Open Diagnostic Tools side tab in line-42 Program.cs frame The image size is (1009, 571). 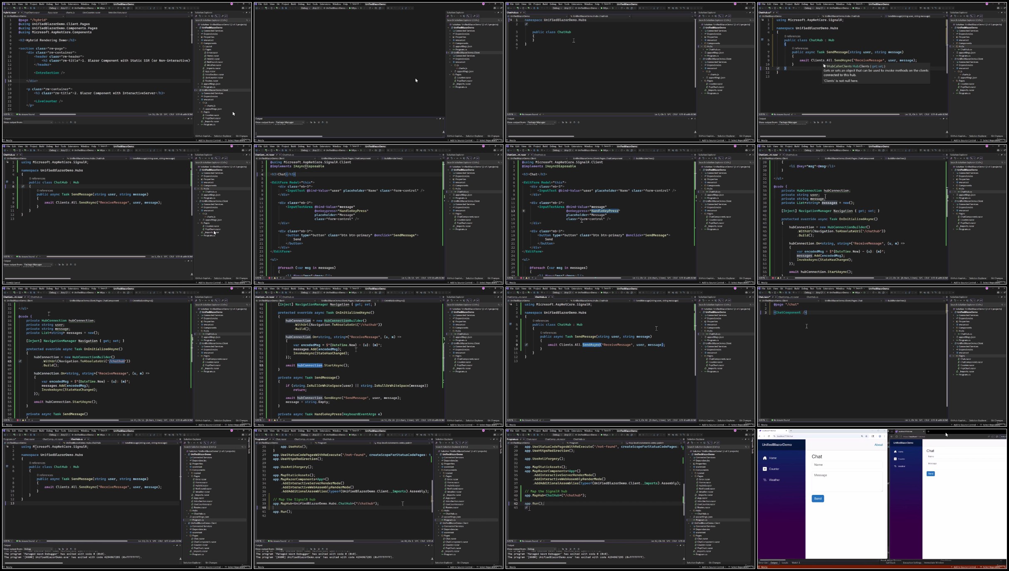[752, 446]
